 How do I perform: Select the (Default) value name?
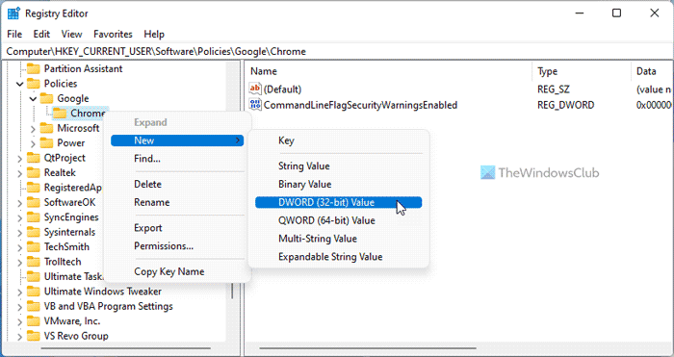282,89
